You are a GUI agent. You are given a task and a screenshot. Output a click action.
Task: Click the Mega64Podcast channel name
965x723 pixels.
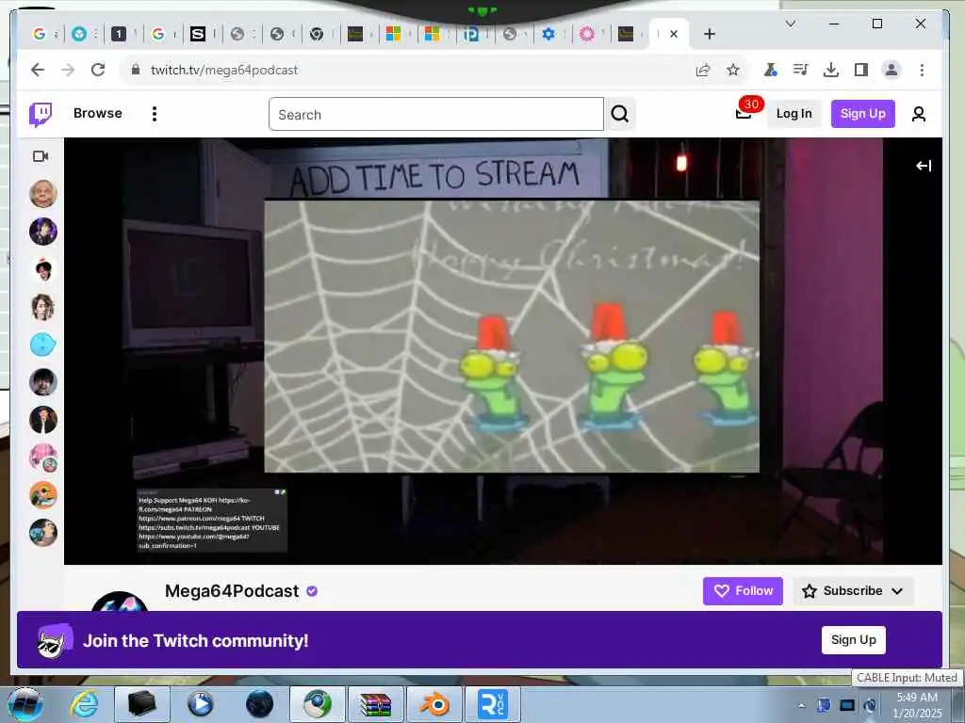pyautogui.click(x=232, y=591)
